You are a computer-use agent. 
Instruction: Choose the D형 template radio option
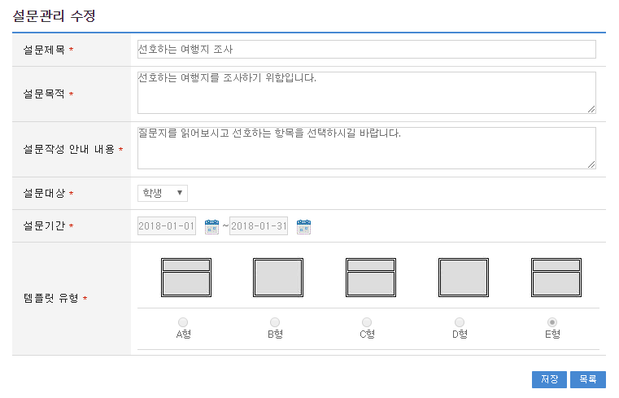pos(460,322)
